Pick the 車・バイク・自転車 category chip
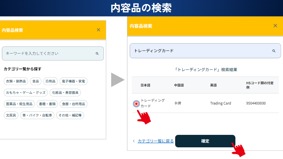The width and height of the screenshot is (283, 159). [x=37, y=115]
